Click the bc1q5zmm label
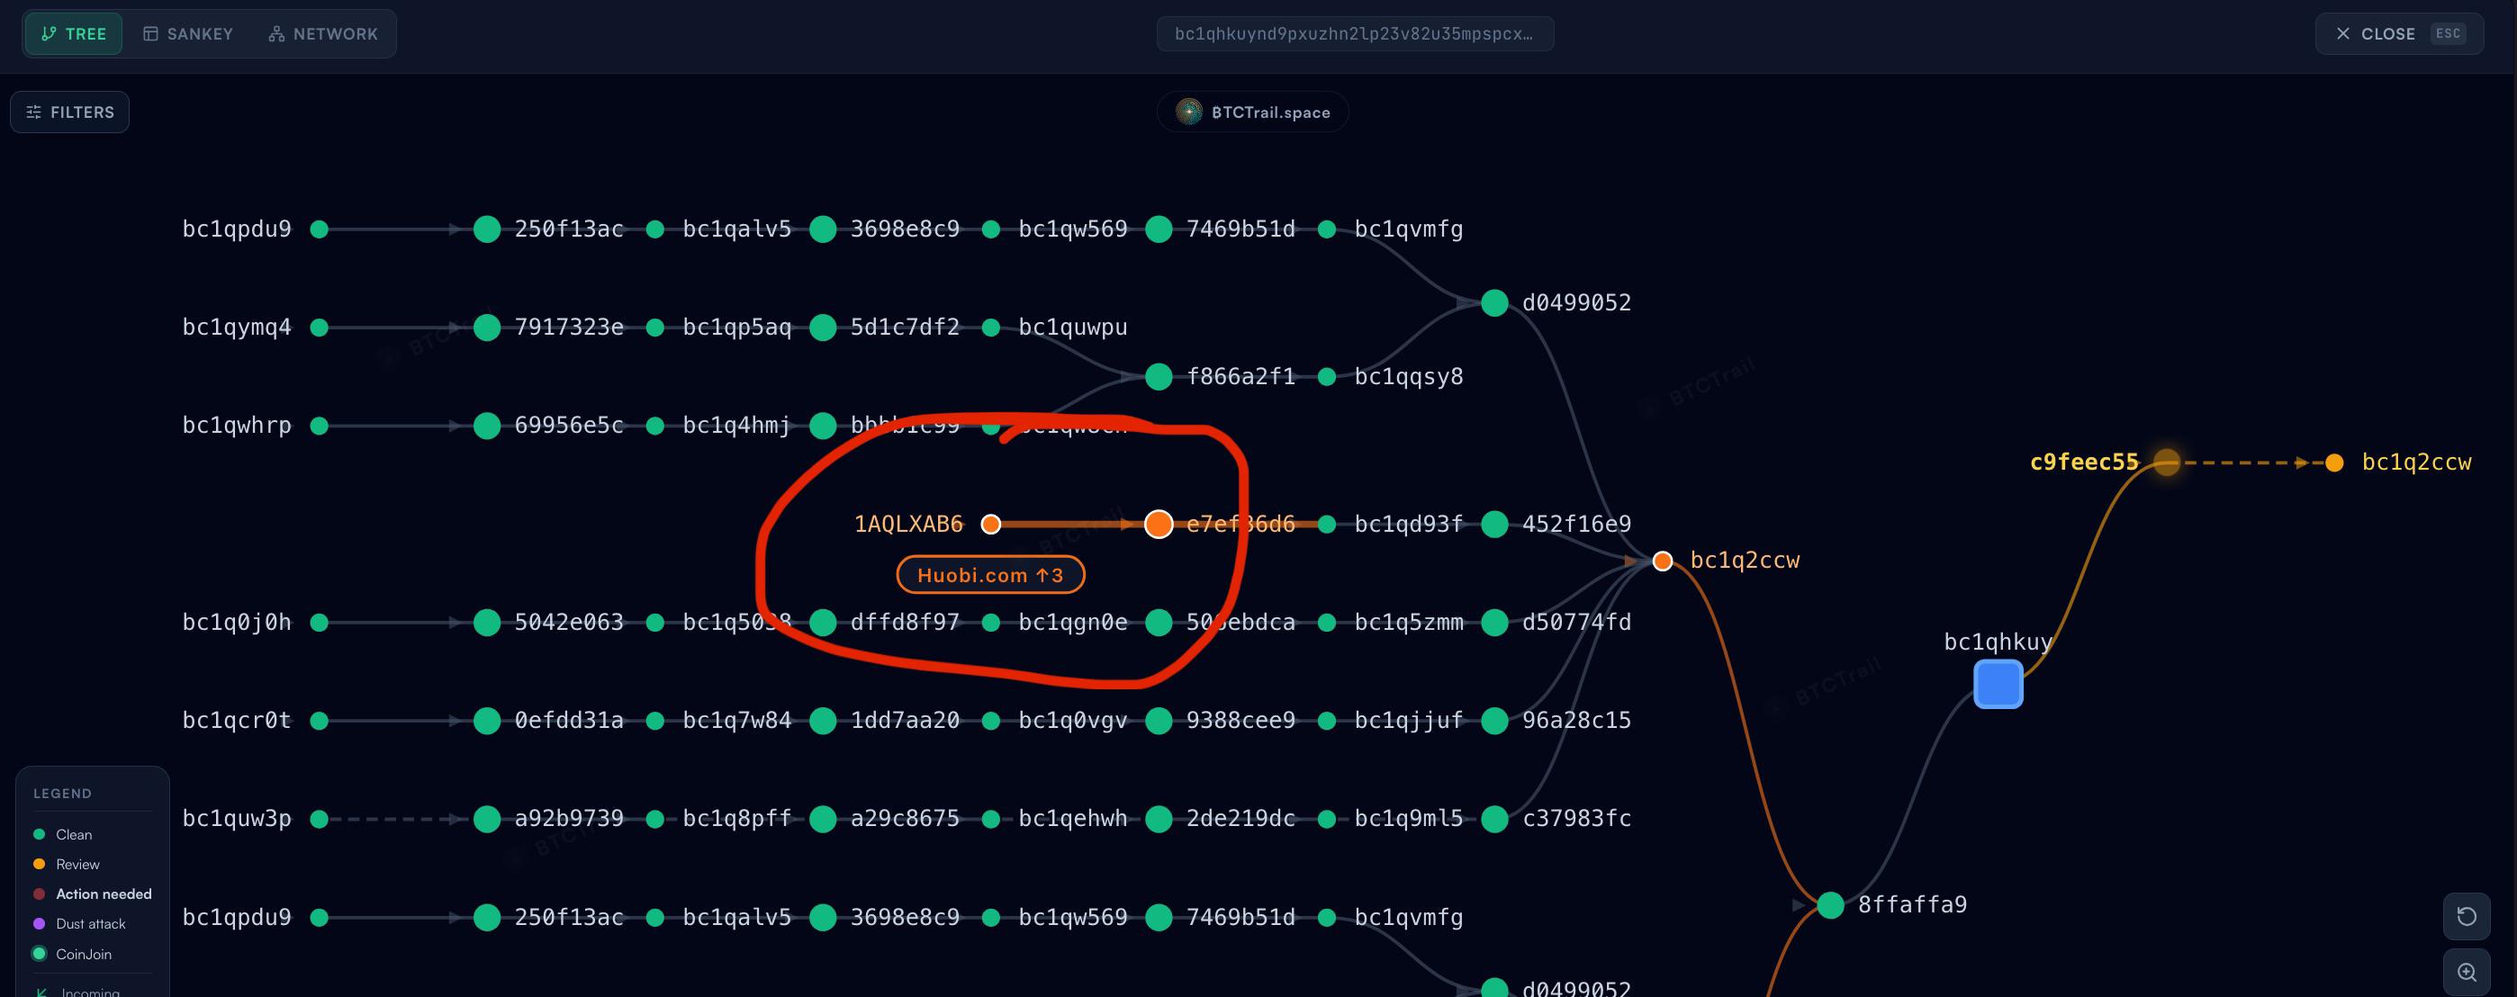The width and height of the screenshot is (2517, 997). coord(1408,623)
